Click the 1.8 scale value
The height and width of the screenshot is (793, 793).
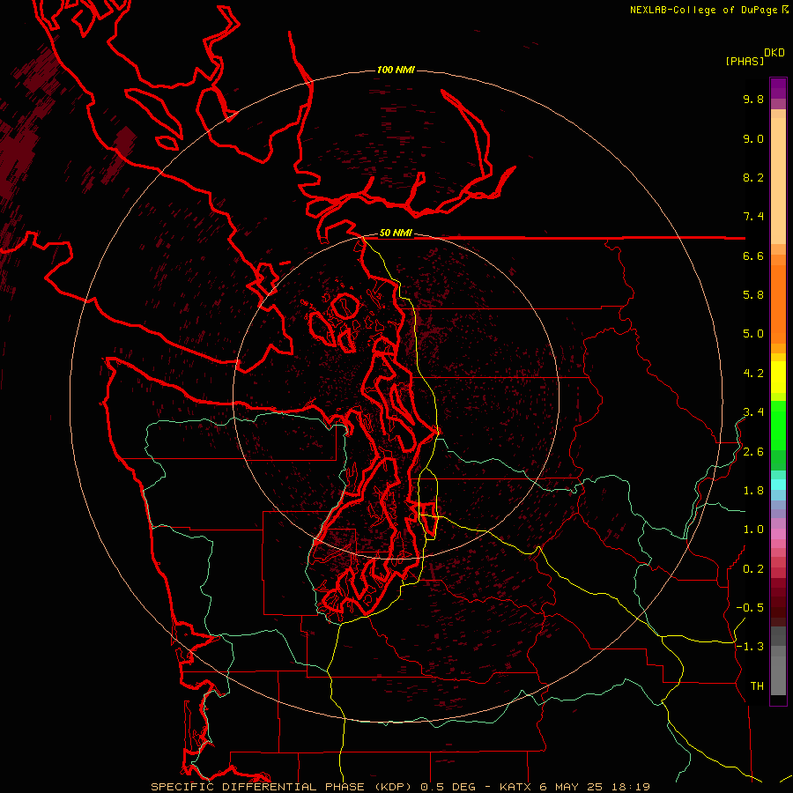click(x=753, y=491)
